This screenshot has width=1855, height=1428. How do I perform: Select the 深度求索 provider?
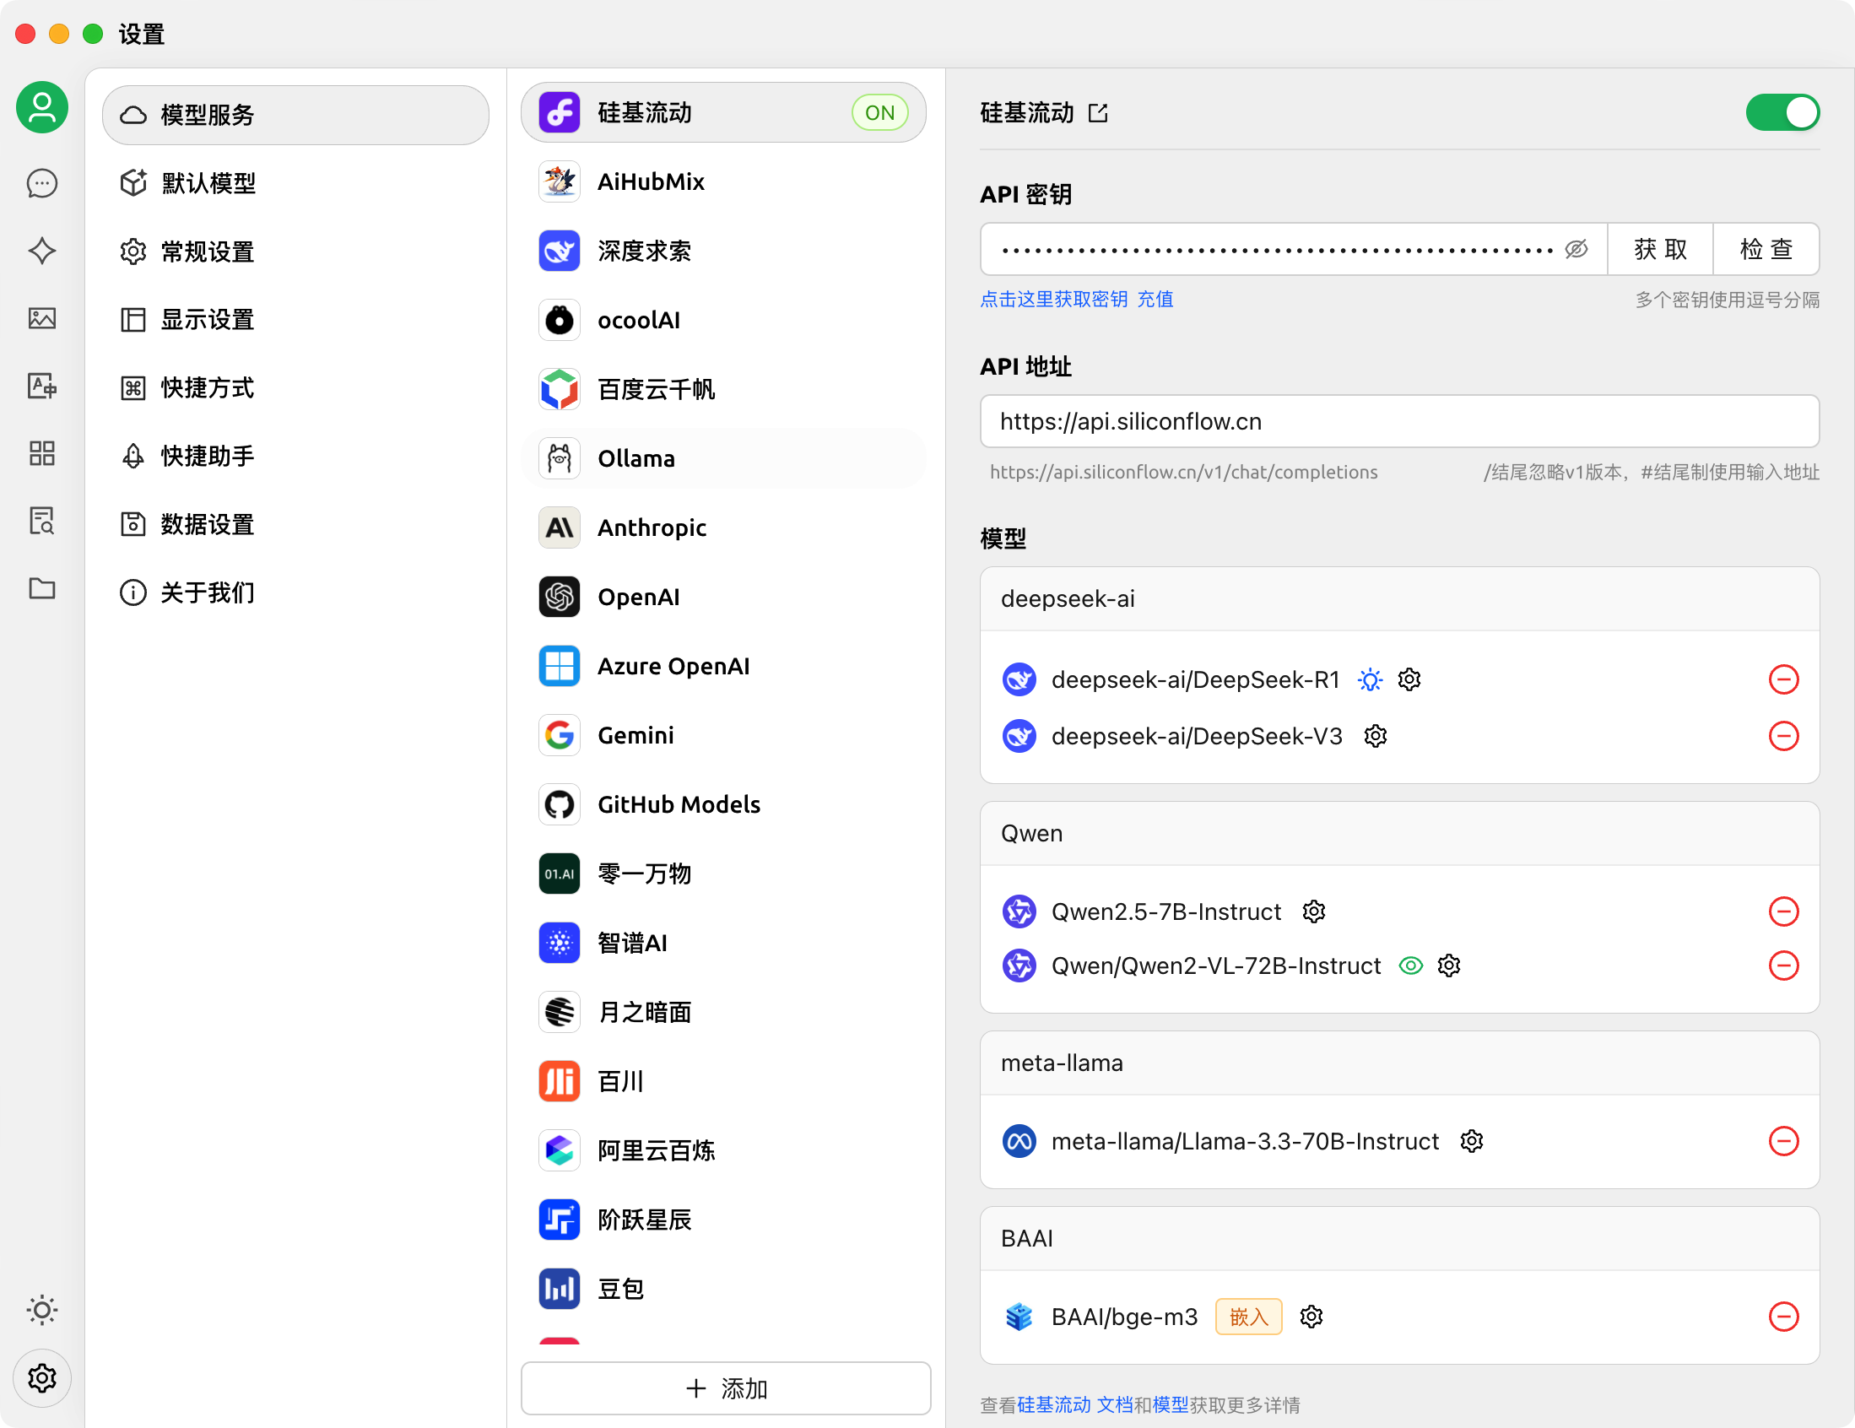pos(722,251)
